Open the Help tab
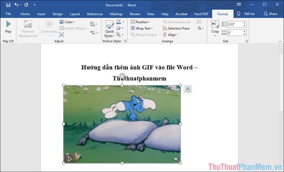The image size is (284, 172). 165,14
